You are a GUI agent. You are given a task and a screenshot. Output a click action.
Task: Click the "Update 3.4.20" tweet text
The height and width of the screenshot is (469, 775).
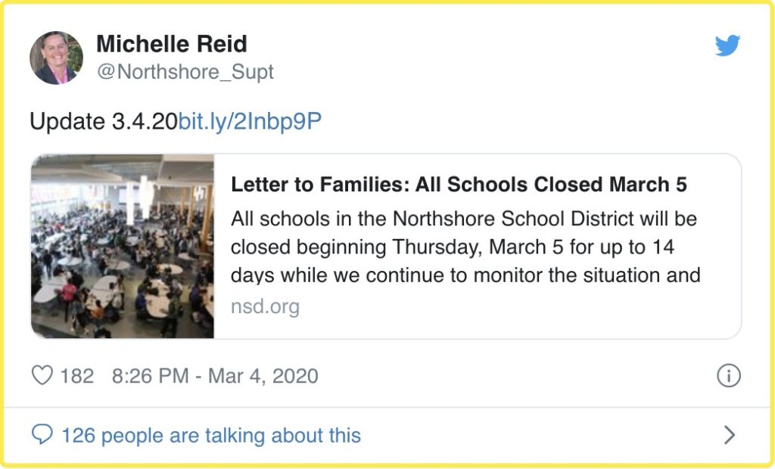click(x=103, y=121)
